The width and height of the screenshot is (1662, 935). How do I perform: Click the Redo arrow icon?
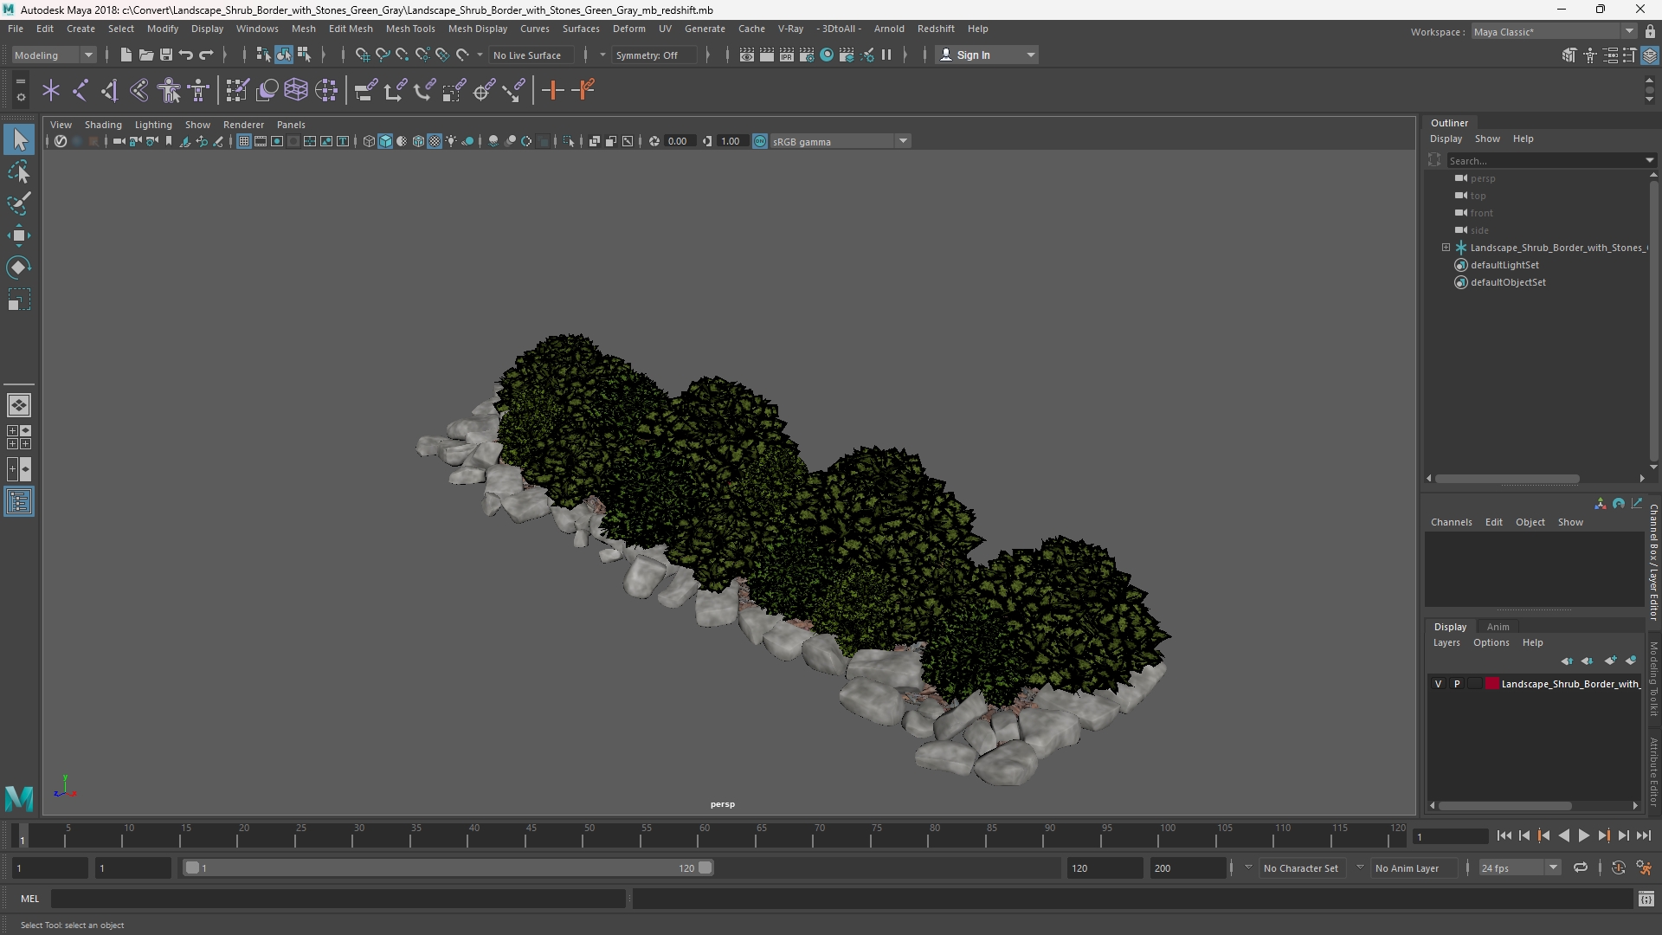206,55
